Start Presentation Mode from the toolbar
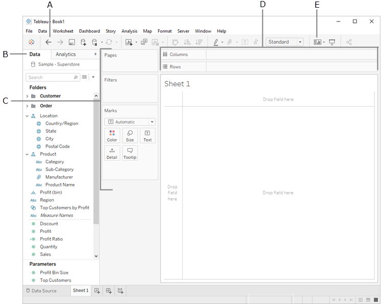 click(332, 42)
